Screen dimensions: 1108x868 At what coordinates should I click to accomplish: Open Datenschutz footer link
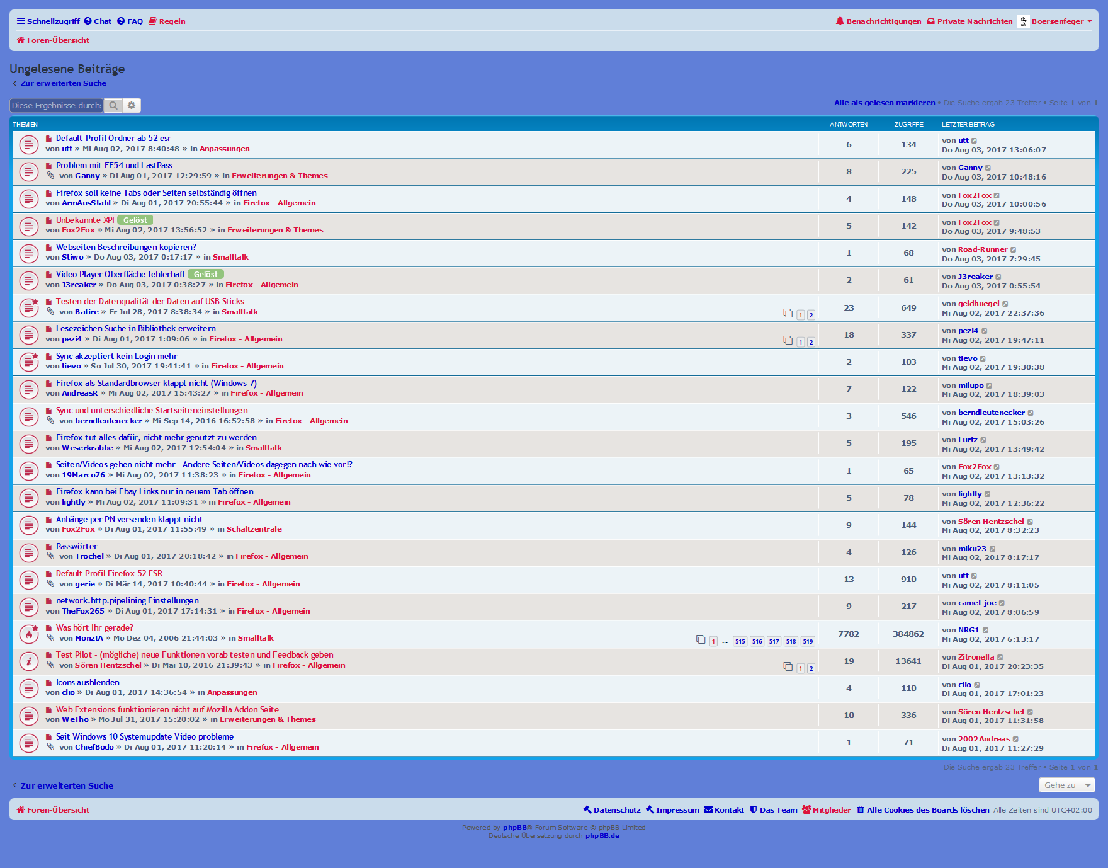pos(612,810)
